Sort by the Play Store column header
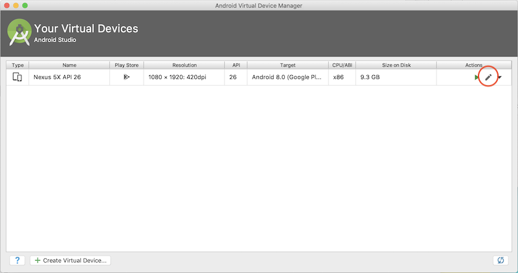The width and height of the screenshot is (518, 273). pos(126,65)
